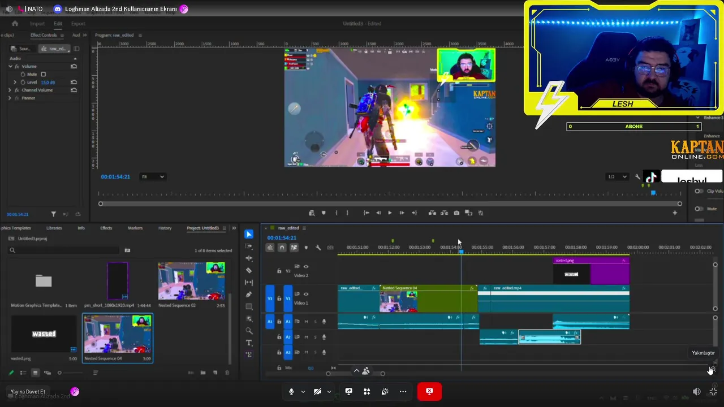Open the Fit zoom level dropdown
Viewport: 724px width, 407px height.
coord(153,177)
